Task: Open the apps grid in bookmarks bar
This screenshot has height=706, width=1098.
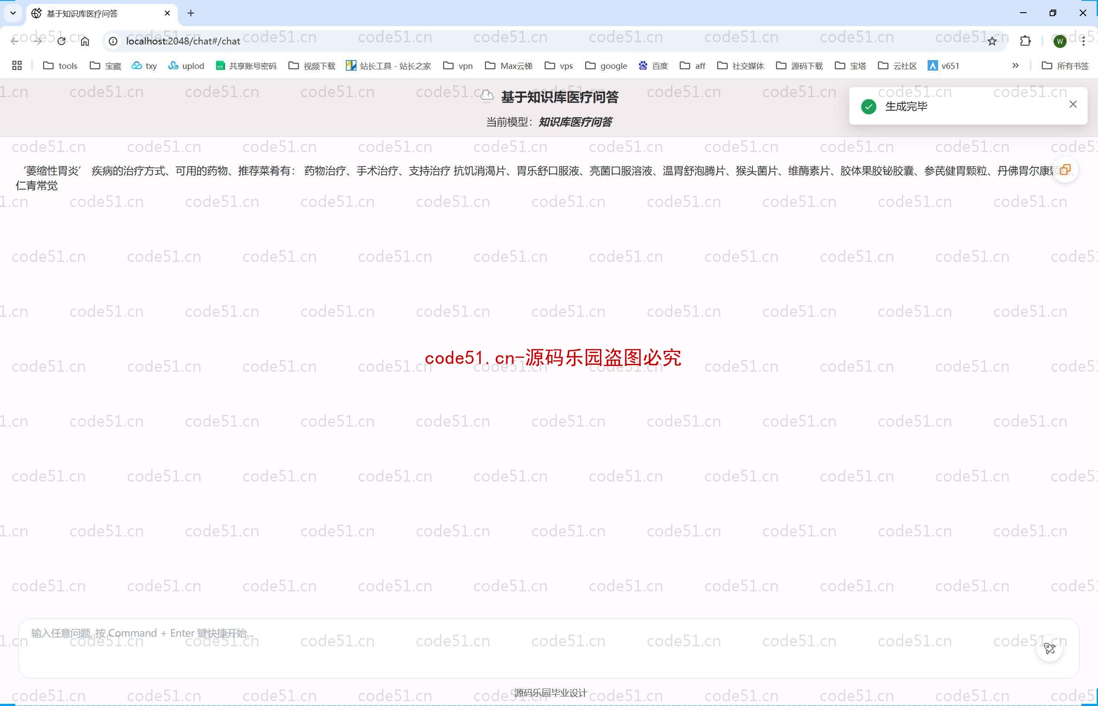Action: pyautogui.click(x=17, y=65)
